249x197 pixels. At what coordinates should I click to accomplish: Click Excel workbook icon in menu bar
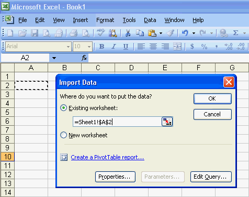click(x=9, y=19)
